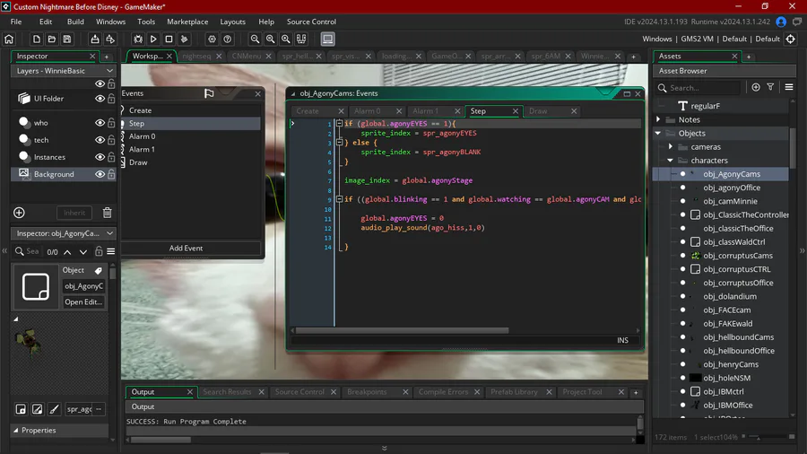Click the Add Event button
807x454 pixels.
click(187, 248)
